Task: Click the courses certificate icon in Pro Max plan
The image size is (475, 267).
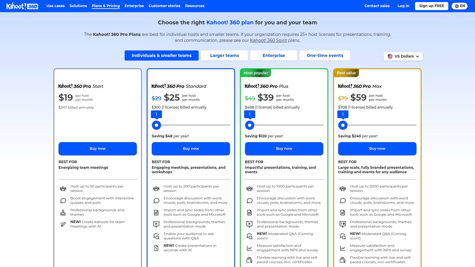Action: (343, 260)
